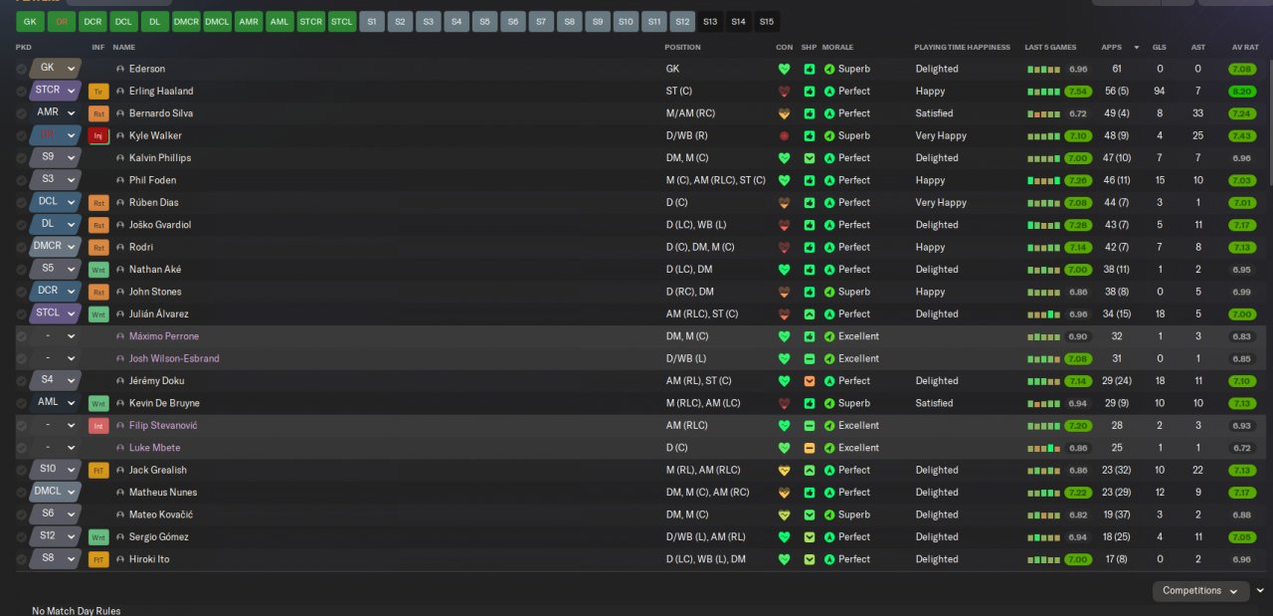Click Kalvin Phillips' match sharpness icon
1273x616 pixels.
[810, 158]
